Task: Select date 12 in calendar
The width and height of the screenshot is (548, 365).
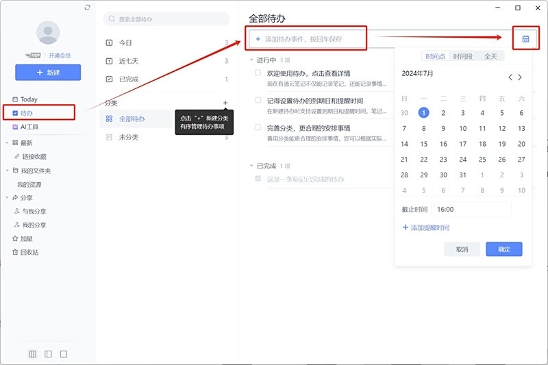Action: [502, 128]
